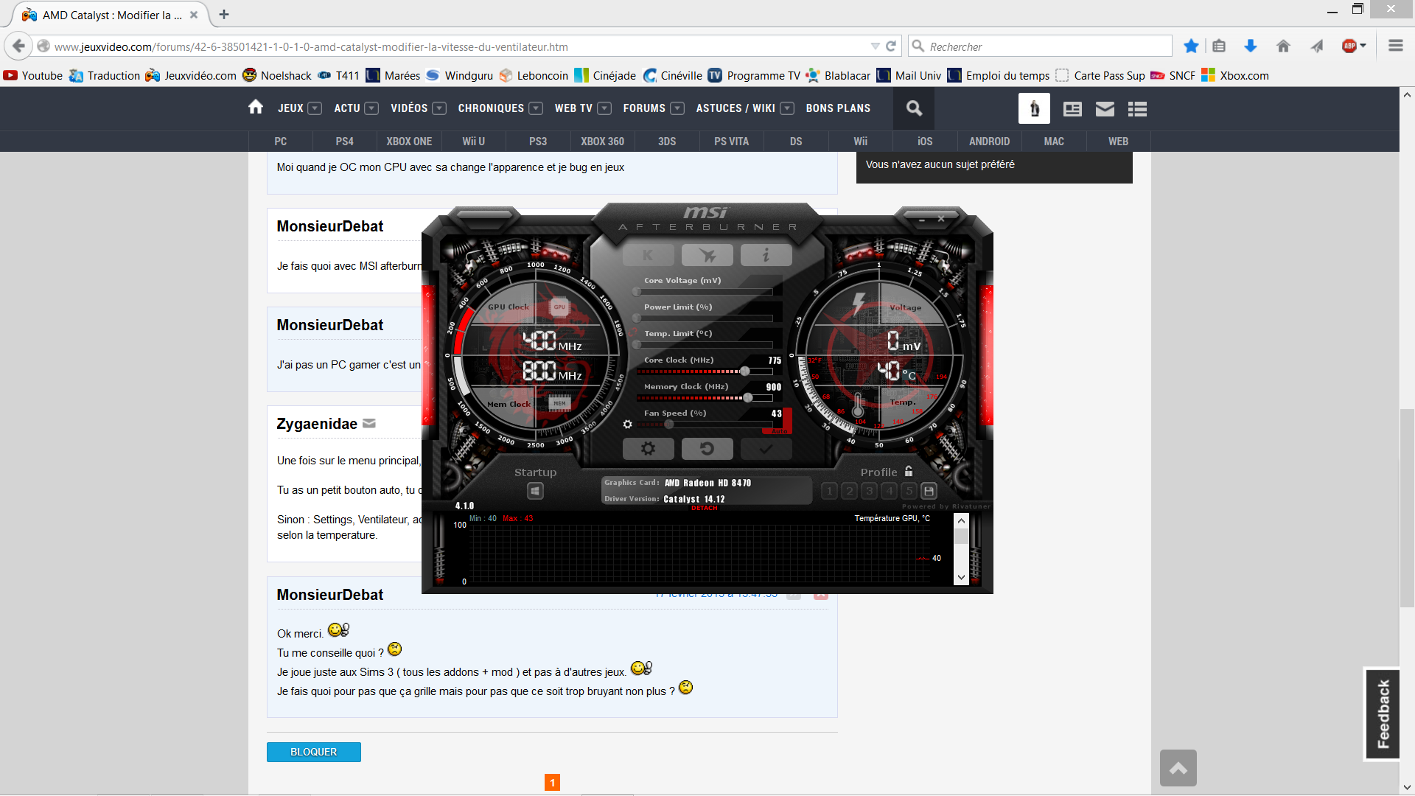Adjust Fan Speed slider handle
Viewport: 1415px width, 796px height.
click(669, 425)
